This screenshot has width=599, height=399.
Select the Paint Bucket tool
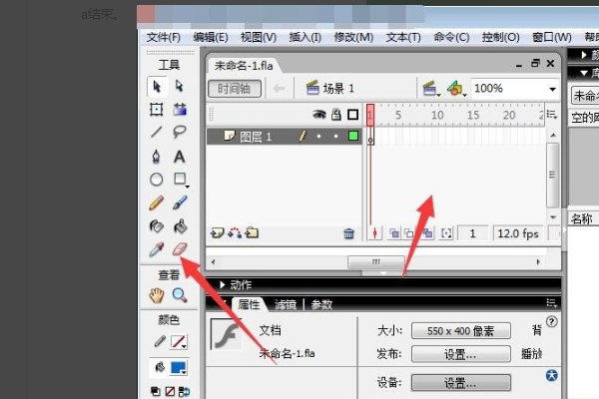point(180,226)
